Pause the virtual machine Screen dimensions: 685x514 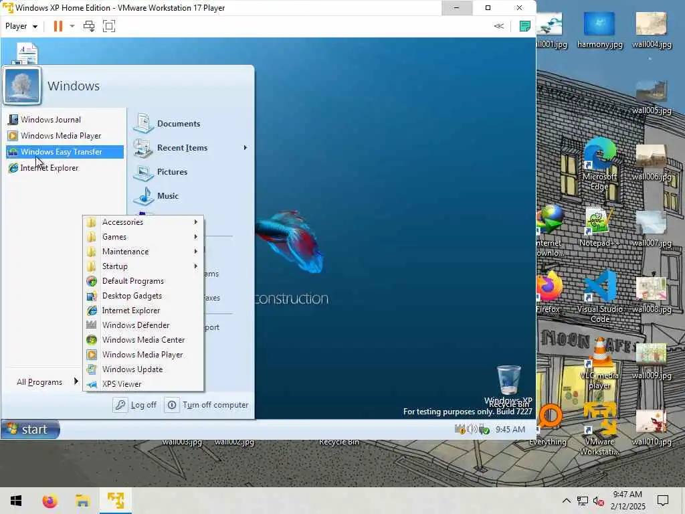point(58,26)
